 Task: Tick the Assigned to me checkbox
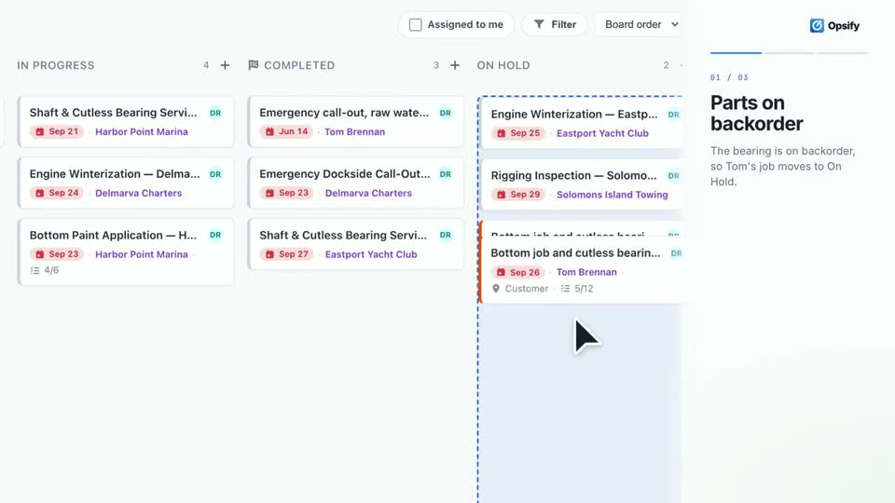tap(416, 24)
